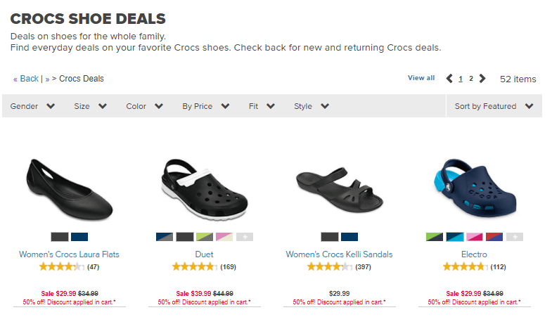Expand the By Price filter
This screenshot has width=552, height=317.
205,106
